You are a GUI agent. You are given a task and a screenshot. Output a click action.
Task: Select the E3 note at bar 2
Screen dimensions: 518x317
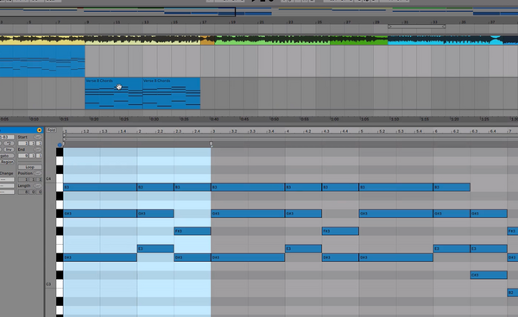(155, 248)
